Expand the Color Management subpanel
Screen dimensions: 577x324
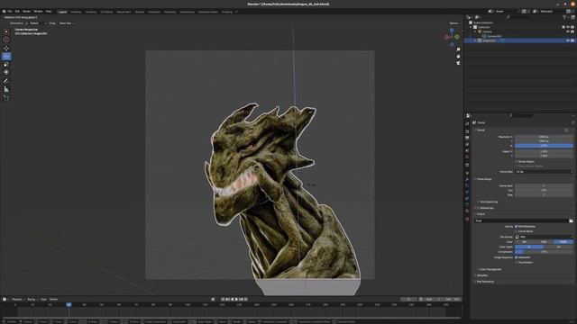(x=490, y=269)
